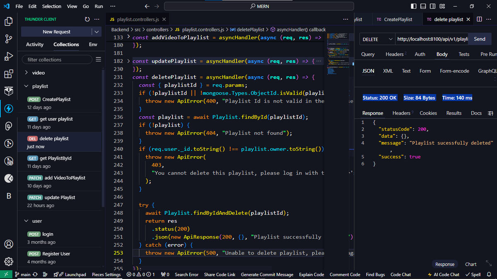
Task: Open the New Request dropdown arrow
Action: click(97, 32)
